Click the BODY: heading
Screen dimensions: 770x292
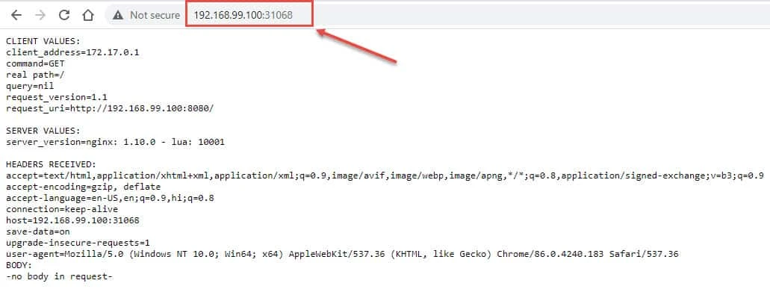click(19, 266)
